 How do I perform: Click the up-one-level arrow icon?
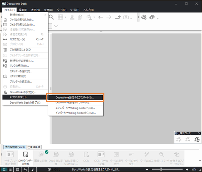118,17
